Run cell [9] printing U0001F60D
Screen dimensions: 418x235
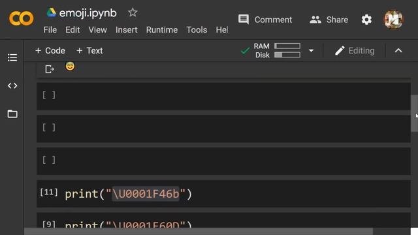pos(49,225)
